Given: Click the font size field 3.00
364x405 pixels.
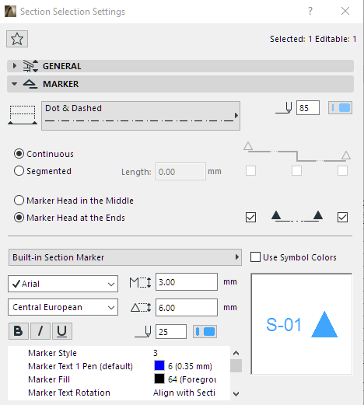Looking at the screenshot, I should click(x=187, y=281).
